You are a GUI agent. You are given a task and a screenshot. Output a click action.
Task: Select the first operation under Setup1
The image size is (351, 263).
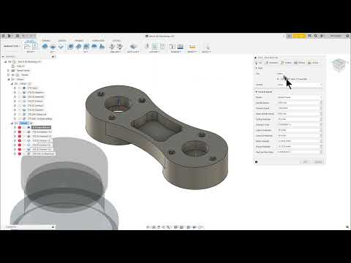coord(33,88)
